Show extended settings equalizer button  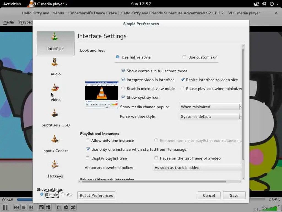(48, 207)
